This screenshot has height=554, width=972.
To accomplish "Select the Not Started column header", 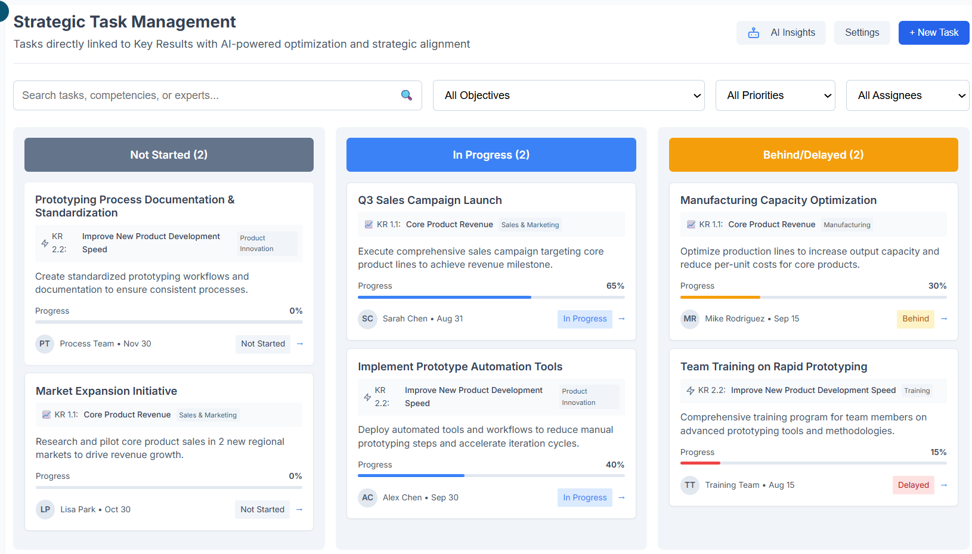I will (169, 155).
